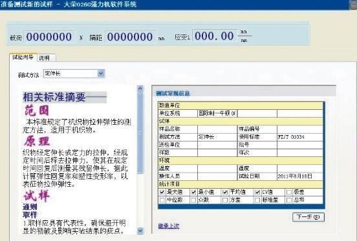
Task: Open the 继承上次 link
Action: (x=169, y=225)
